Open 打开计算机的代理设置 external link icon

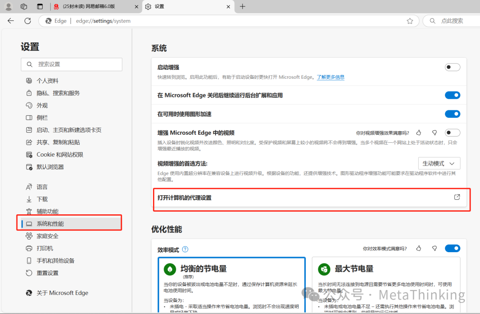coord(457,197)
